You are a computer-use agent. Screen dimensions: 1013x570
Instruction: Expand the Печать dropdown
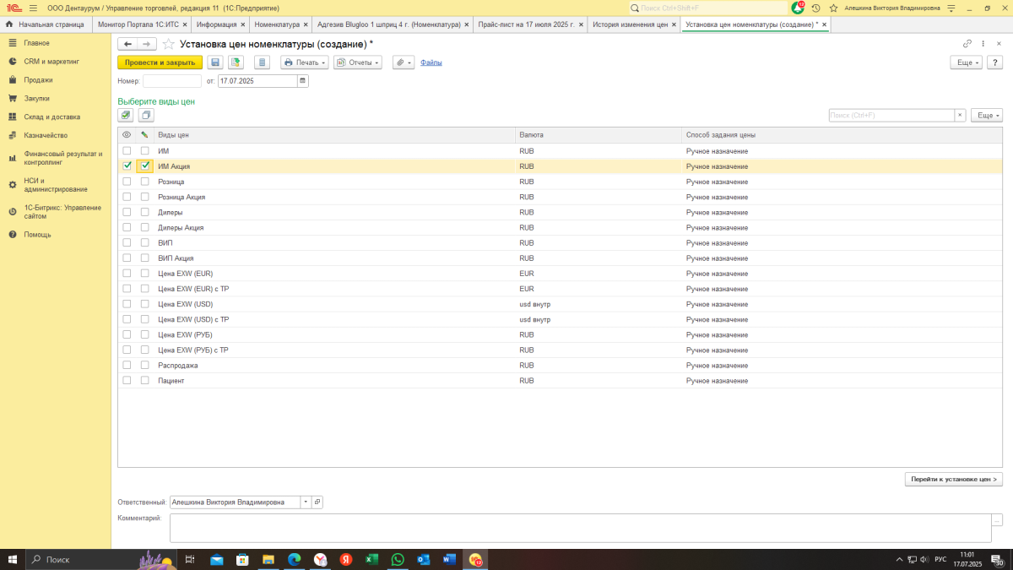pos(305,62)
